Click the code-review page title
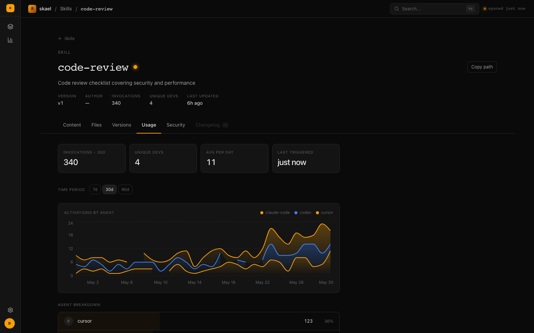The width and height of the screenshot is (534, 333). point(93,67)
